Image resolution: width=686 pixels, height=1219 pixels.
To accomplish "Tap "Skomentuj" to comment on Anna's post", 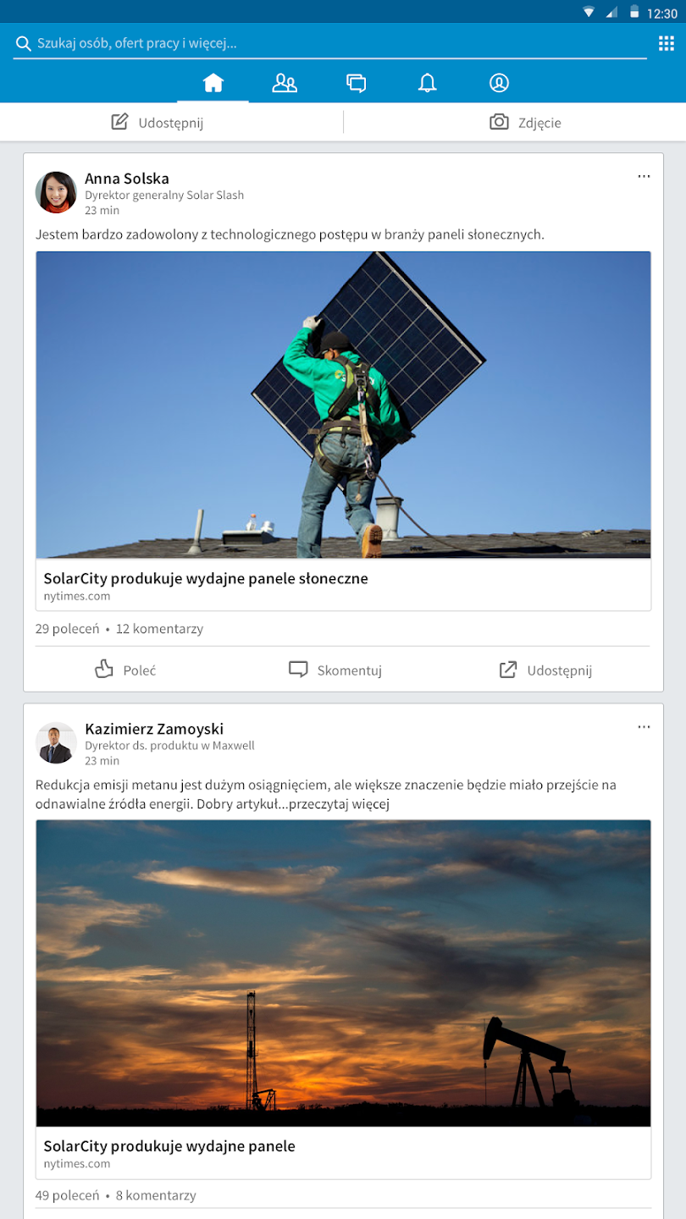I will pyautogui.click(x=335, y=670).
